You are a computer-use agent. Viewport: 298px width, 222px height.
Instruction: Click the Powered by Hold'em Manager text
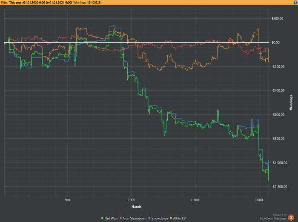[273, 217]
